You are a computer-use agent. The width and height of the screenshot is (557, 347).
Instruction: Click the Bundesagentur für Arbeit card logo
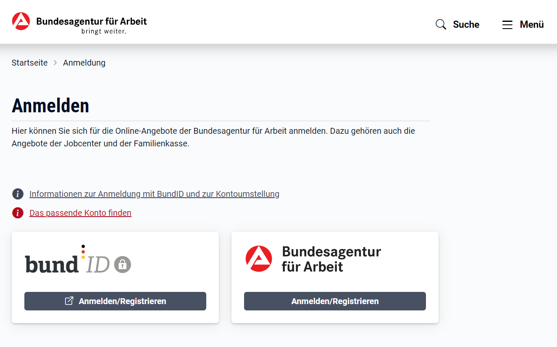click(313, 259)
